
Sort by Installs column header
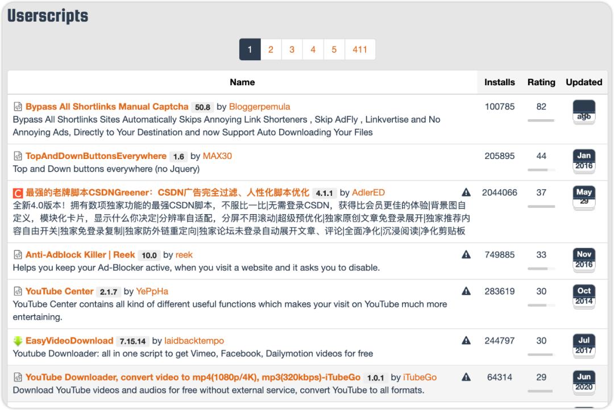point(499,82)
